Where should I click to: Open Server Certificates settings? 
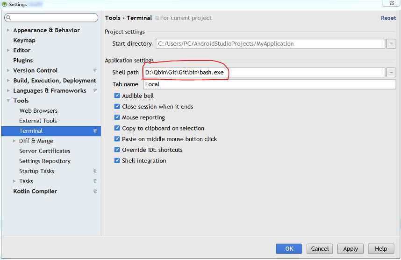click(45, 151)
